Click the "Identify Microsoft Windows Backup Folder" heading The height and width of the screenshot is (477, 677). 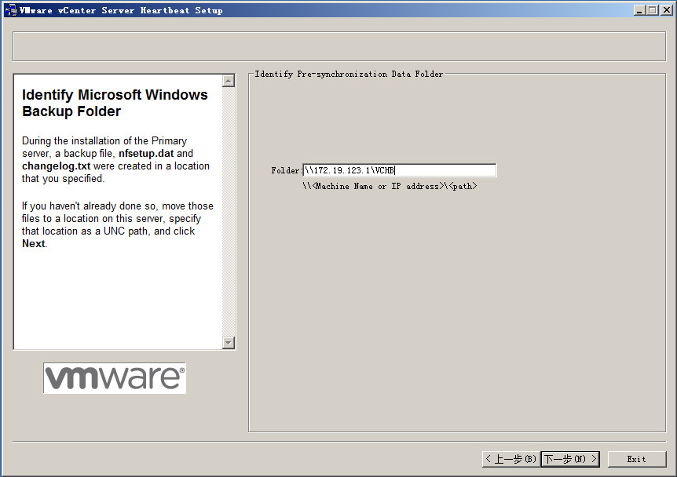tap(115, 103)
